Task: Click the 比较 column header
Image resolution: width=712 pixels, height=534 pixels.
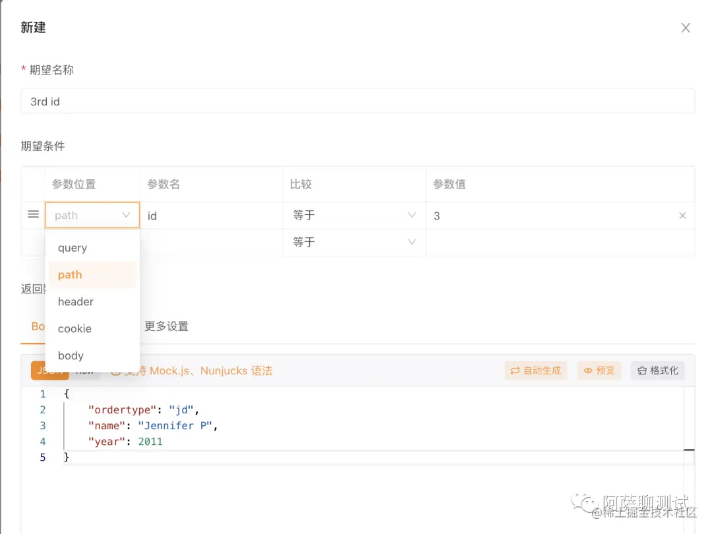Action: [301, 184]
